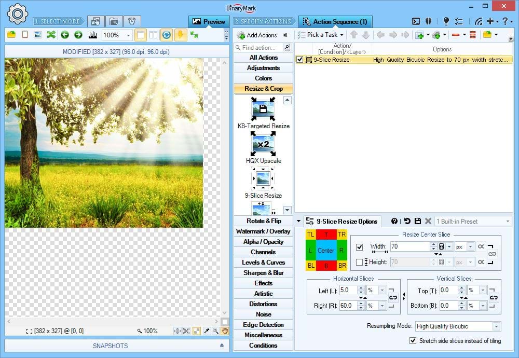The height and width of the screenshot is (358, 519).
Task: Click the histogram icon in preview toolbar
Action: [x=93, y=35]
